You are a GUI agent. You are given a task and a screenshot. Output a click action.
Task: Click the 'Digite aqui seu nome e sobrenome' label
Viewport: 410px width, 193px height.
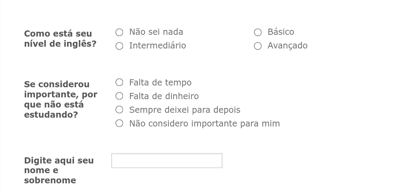pos(59,170)
